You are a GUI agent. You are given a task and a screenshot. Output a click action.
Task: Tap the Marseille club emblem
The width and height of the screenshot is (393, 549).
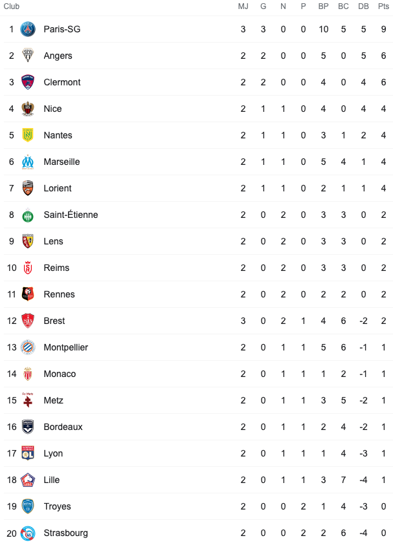point(28,162)
